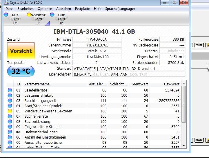Click the Schnittstelle field Parallel ATA
Viewport: 209px width, 158px height.
point(97,51)
